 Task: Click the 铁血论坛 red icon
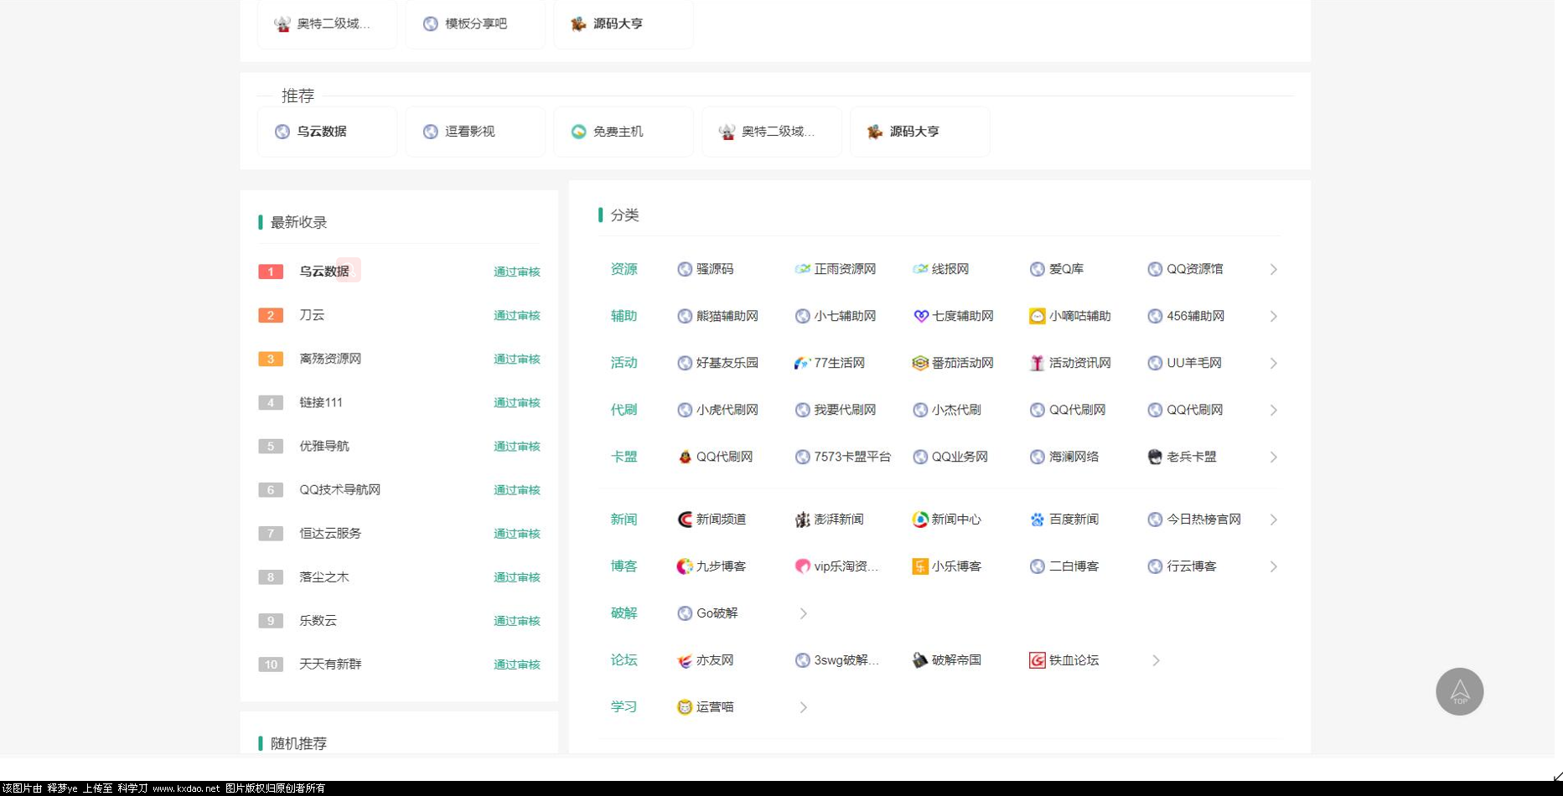tap(1036, 659)
